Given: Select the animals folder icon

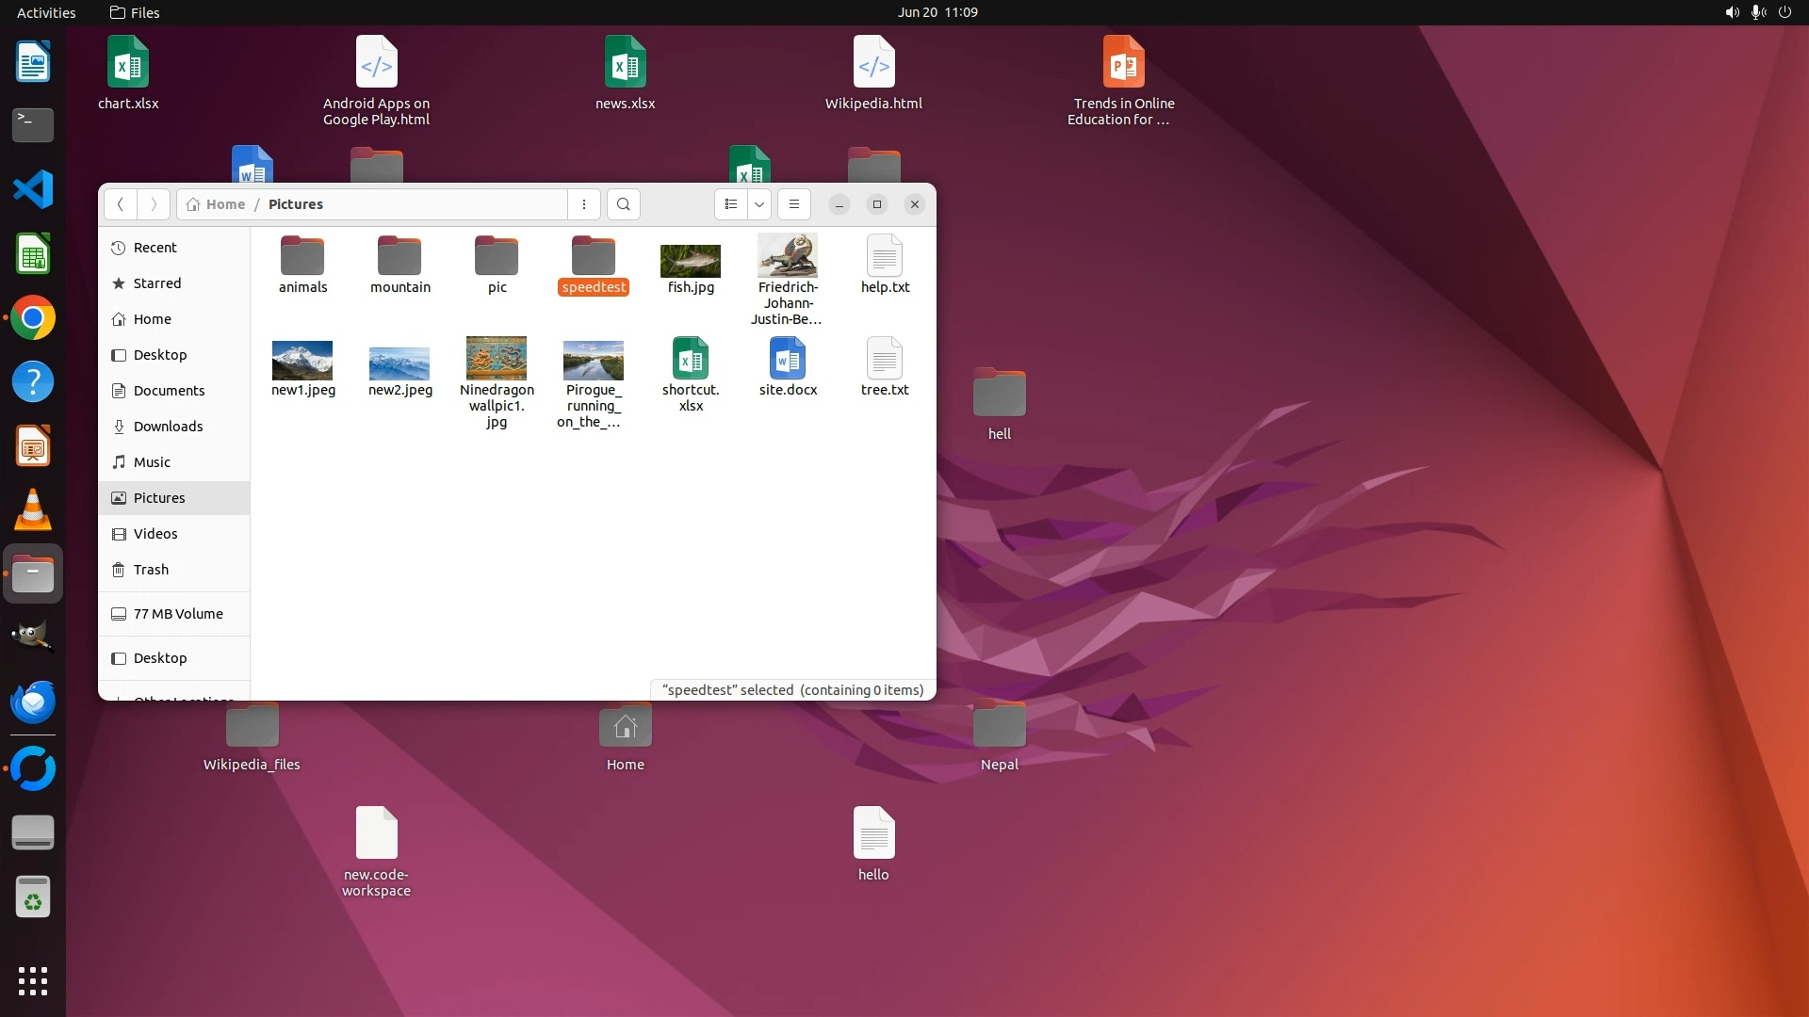Looking at the screenshot, I should 302,256.
